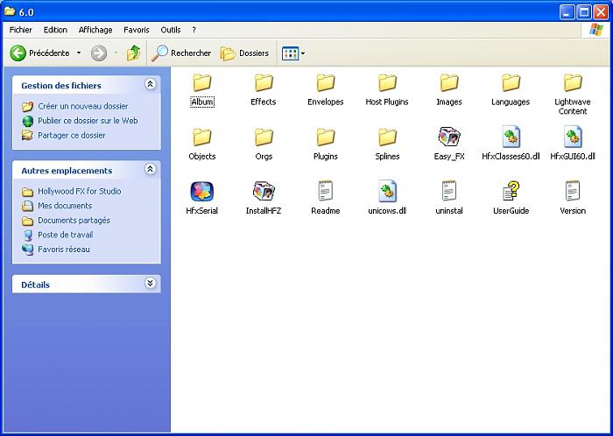Open the forward history dropdown arrow
The image size is (613, 436).
[116, 53]
